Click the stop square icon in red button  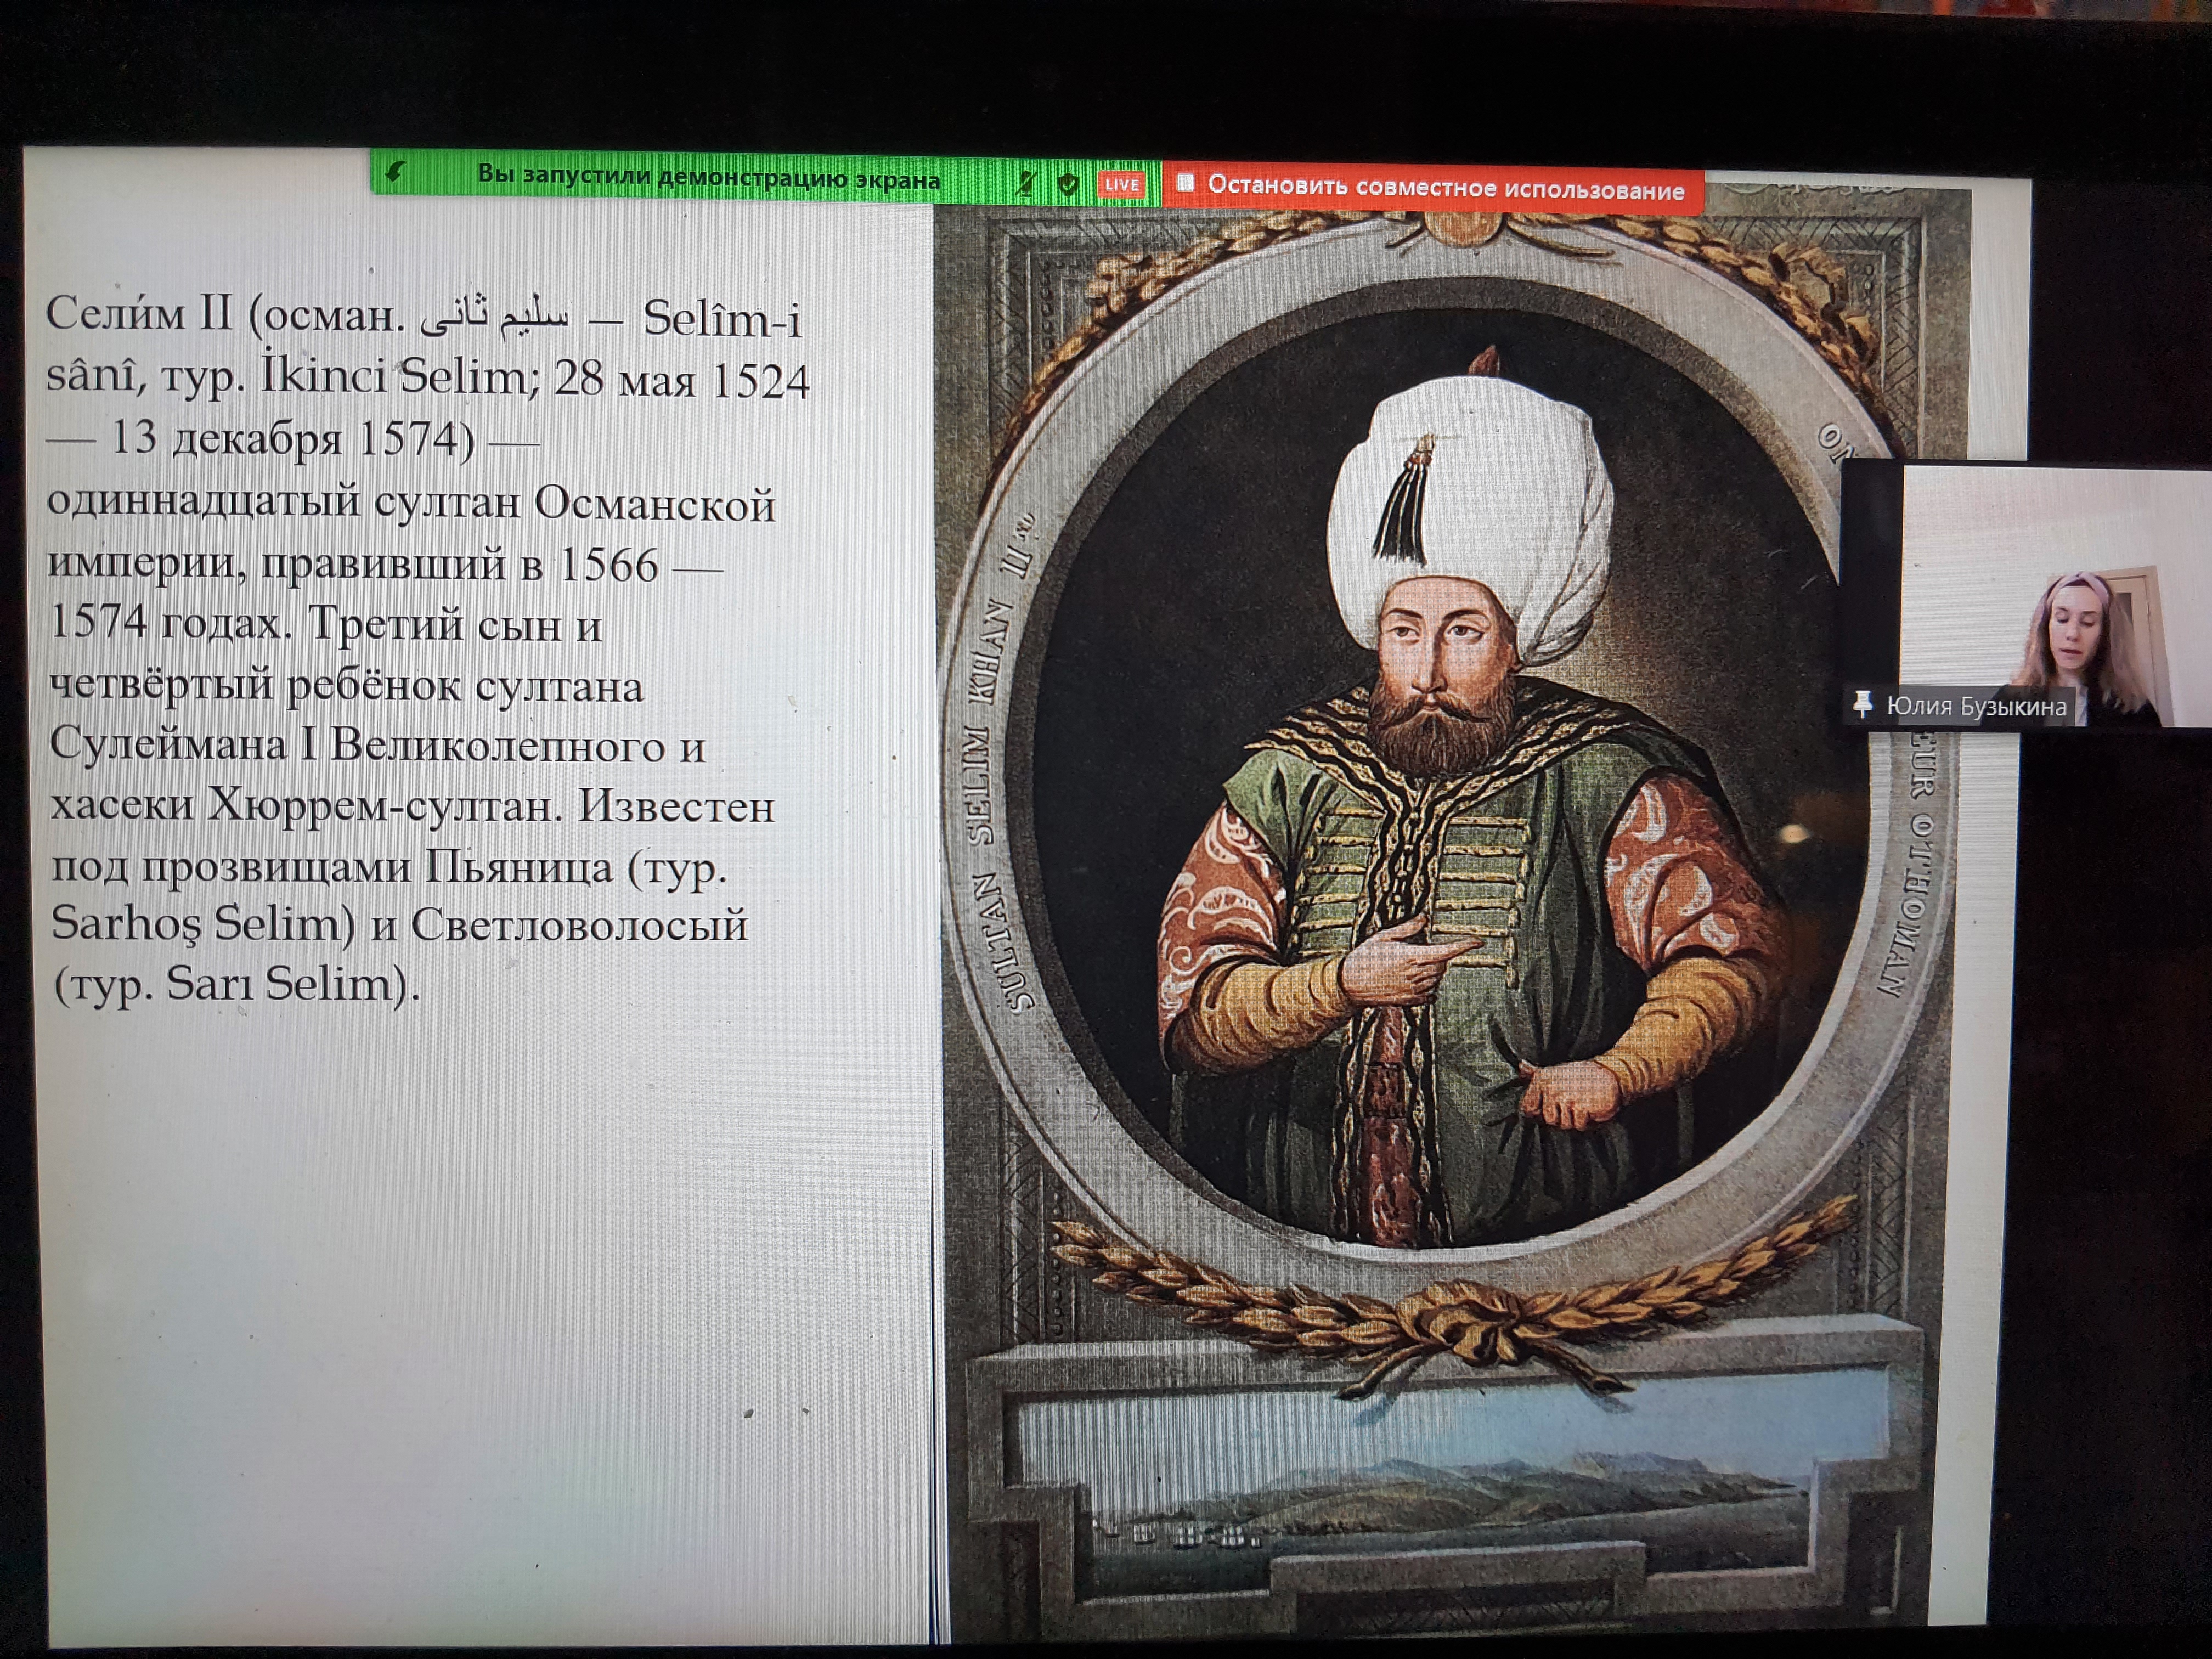click(x=1186, y=182)
